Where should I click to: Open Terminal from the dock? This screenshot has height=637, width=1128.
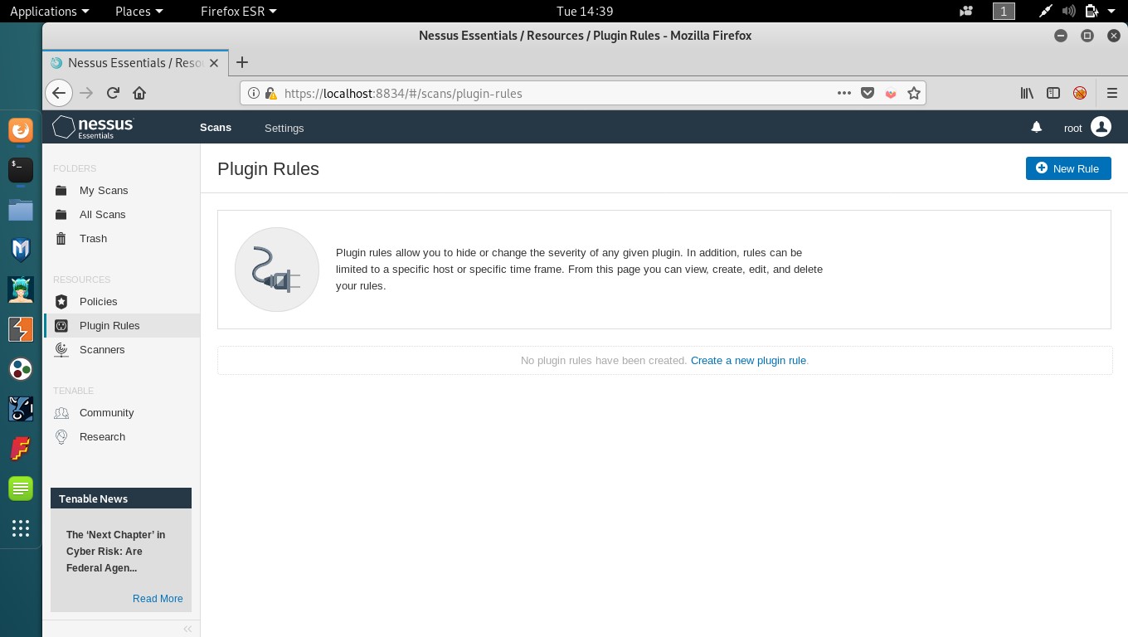[x=21, y=170]
